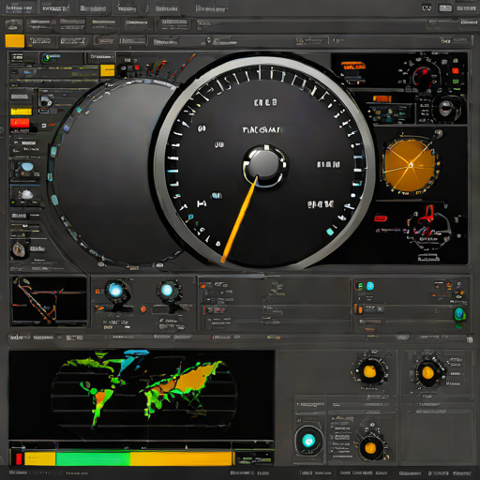
Task: Click the red segment of bottom color bar
Action: [19, 458]
